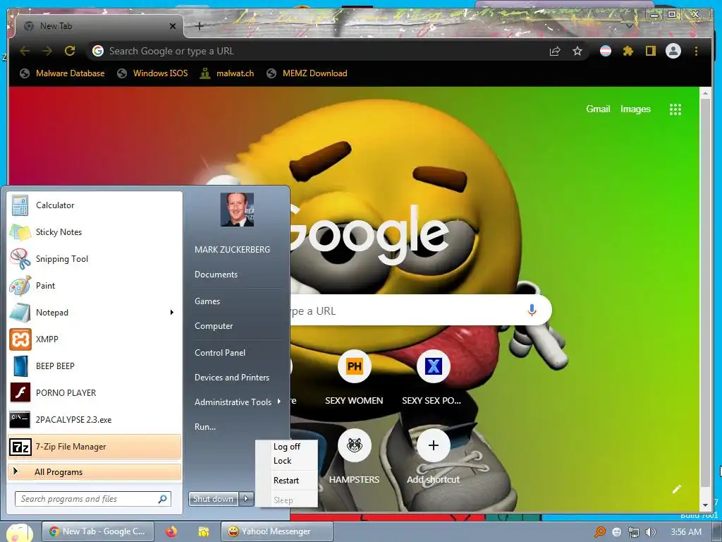722x542 pixels.
Task: Open tab search chevron in Chrome
Action: point(629,26)
